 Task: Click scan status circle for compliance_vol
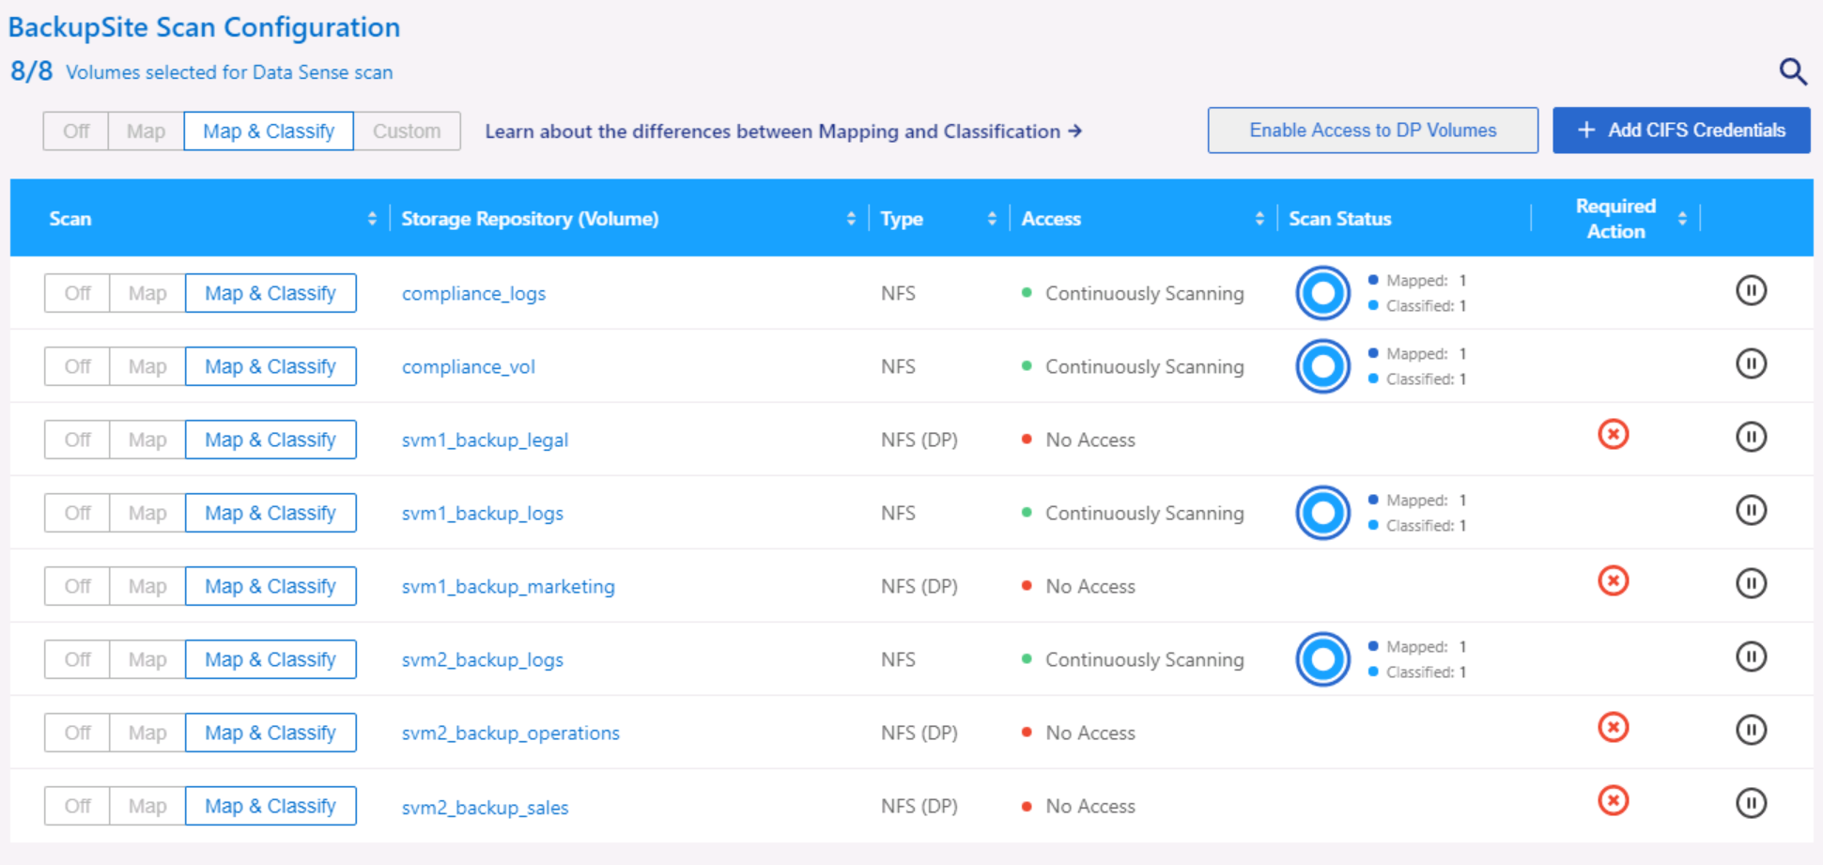click(x=1322, y=366)
